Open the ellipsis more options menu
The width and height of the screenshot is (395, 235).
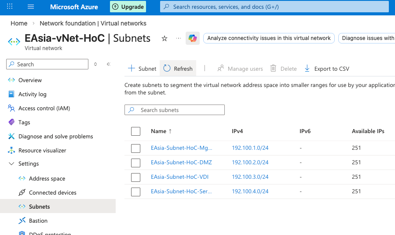pyautogui.click(x=178, y=38)
